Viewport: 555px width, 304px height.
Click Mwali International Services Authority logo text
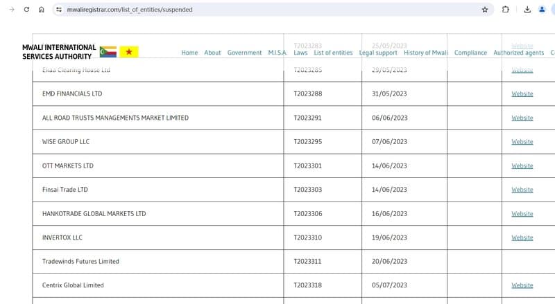coord(59,52)
